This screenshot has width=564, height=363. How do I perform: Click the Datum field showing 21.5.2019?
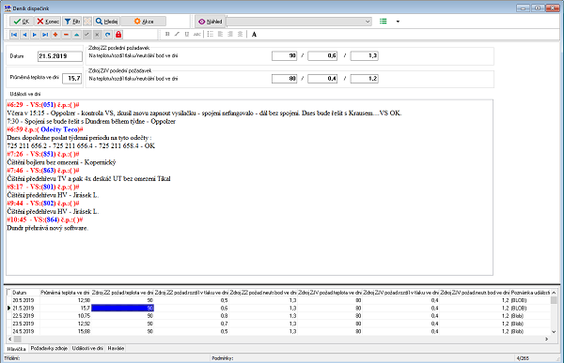click(60, 56)
